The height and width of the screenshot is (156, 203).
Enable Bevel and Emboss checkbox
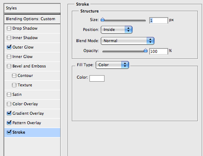(9, 66)
